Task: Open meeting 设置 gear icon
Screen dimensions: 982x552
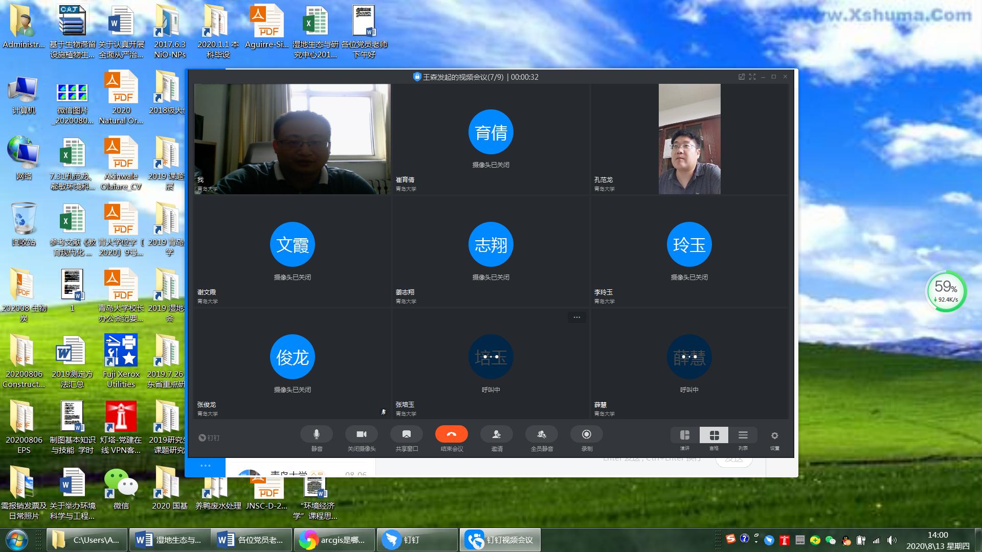Action: coord(774,436)
